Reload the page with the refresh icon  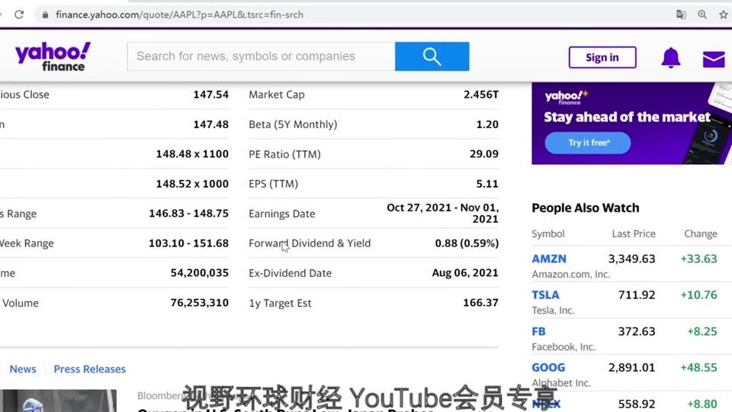19,14
